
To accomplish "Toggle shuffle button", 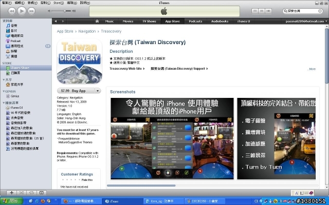I will coord(22,193).
